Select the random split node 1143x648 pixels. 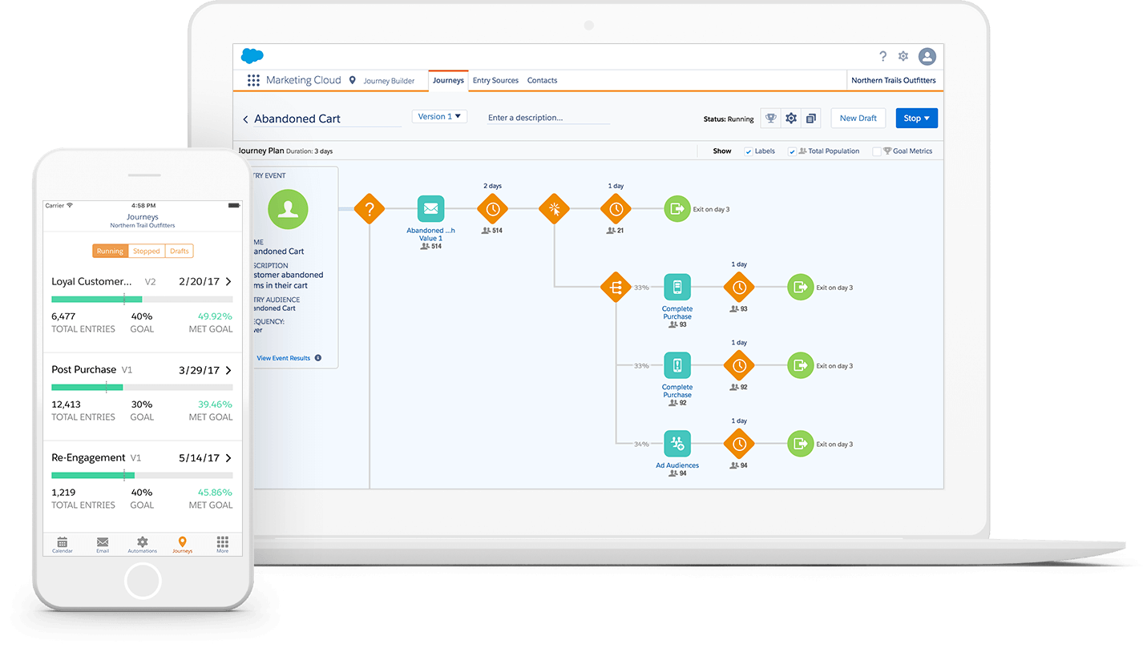pyautogui.click(x=616, y=288)
